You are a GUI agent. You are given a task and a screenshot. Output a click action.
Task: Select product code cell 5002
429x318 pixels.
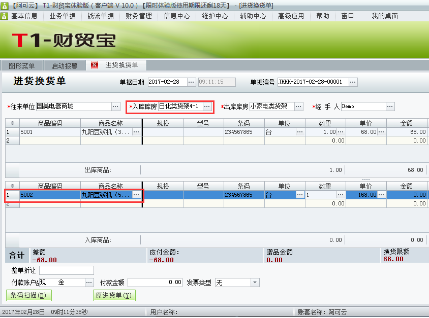(x=50, y=195)
